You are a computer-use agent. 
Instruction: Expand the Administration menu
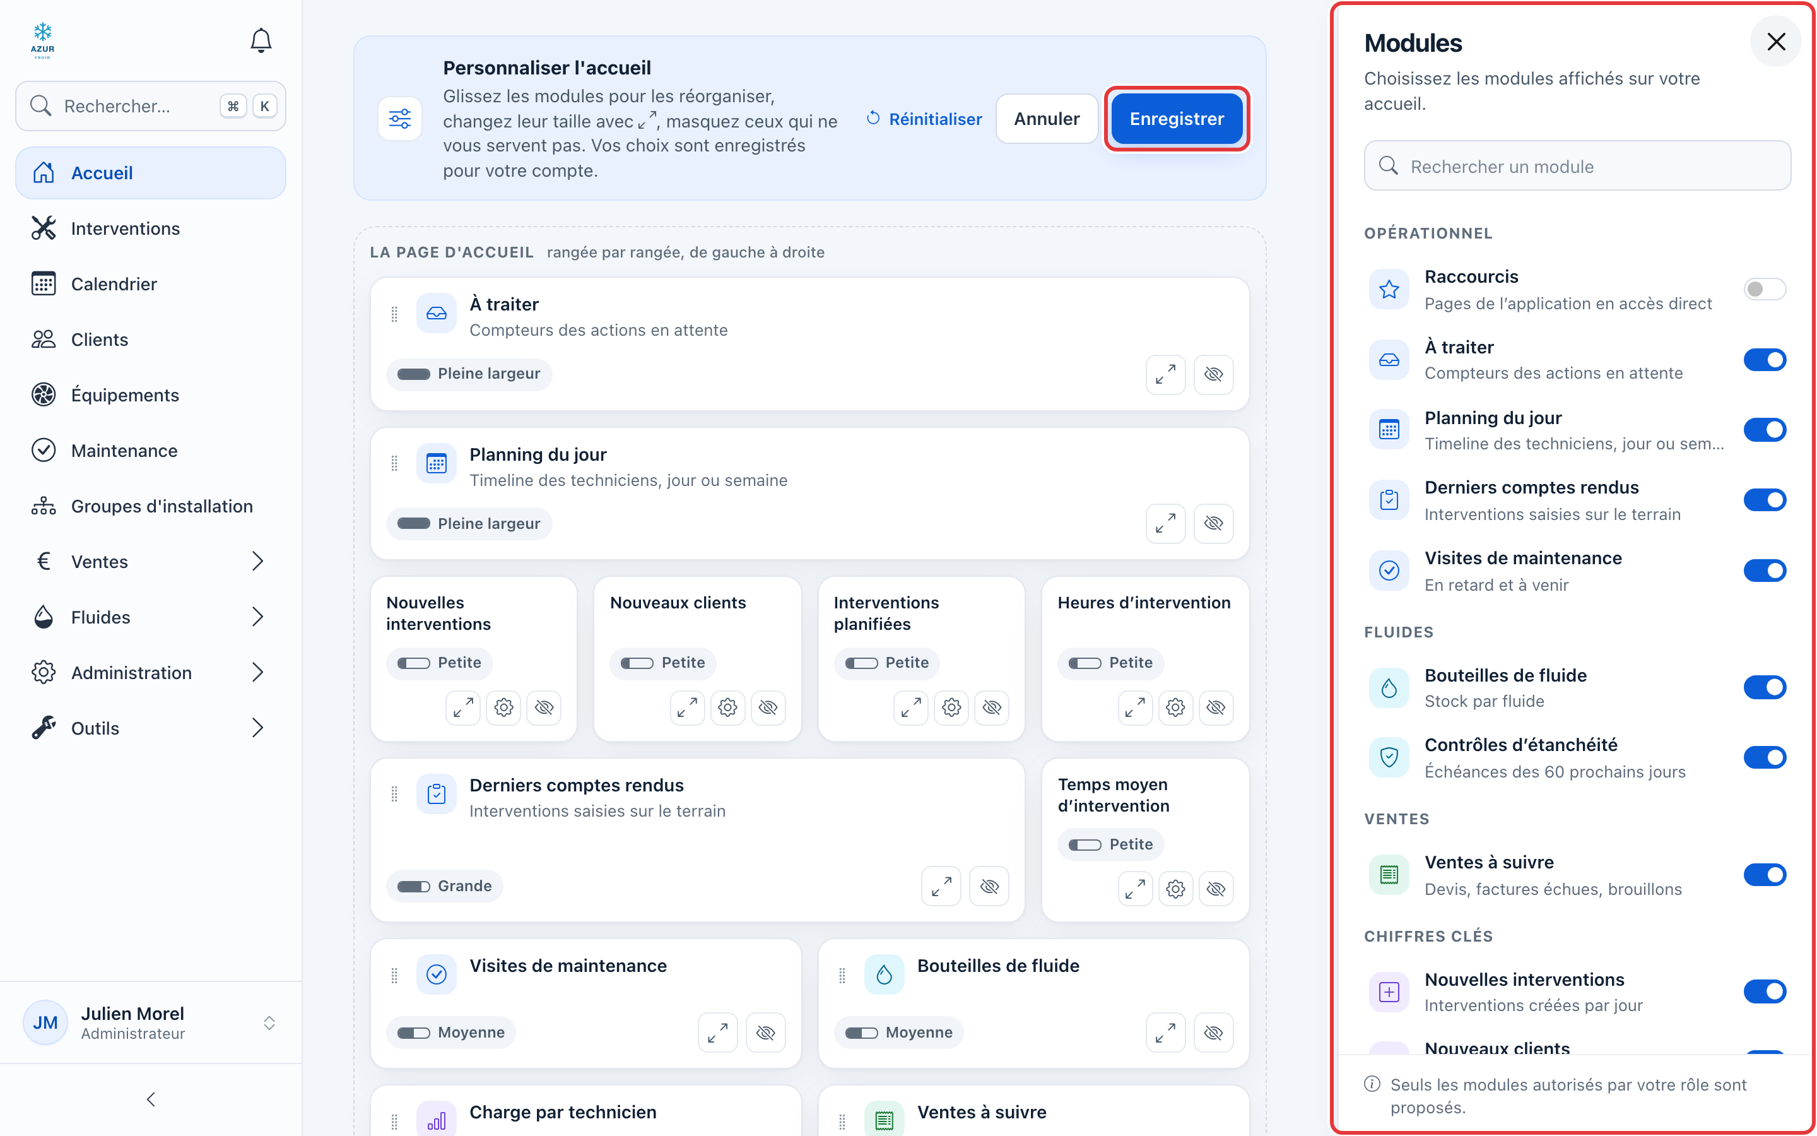150,672
